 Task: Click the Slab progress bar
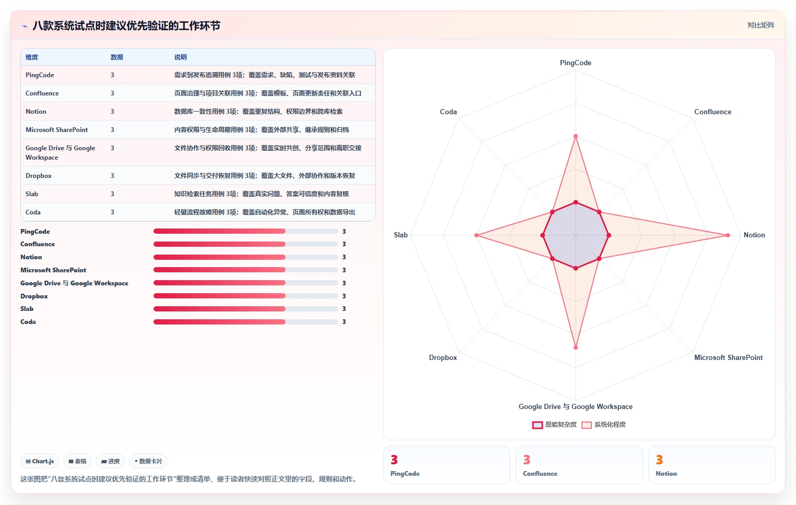point(246,309)
